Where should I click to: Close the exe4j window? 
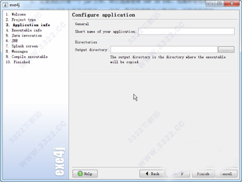pyautogui.click(x=232, y=4)
